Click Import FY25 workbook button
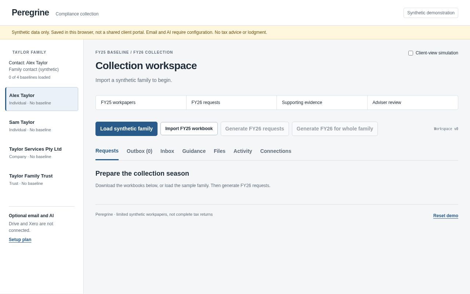Viewport: 470px width, 294px height. click(189, 129)
